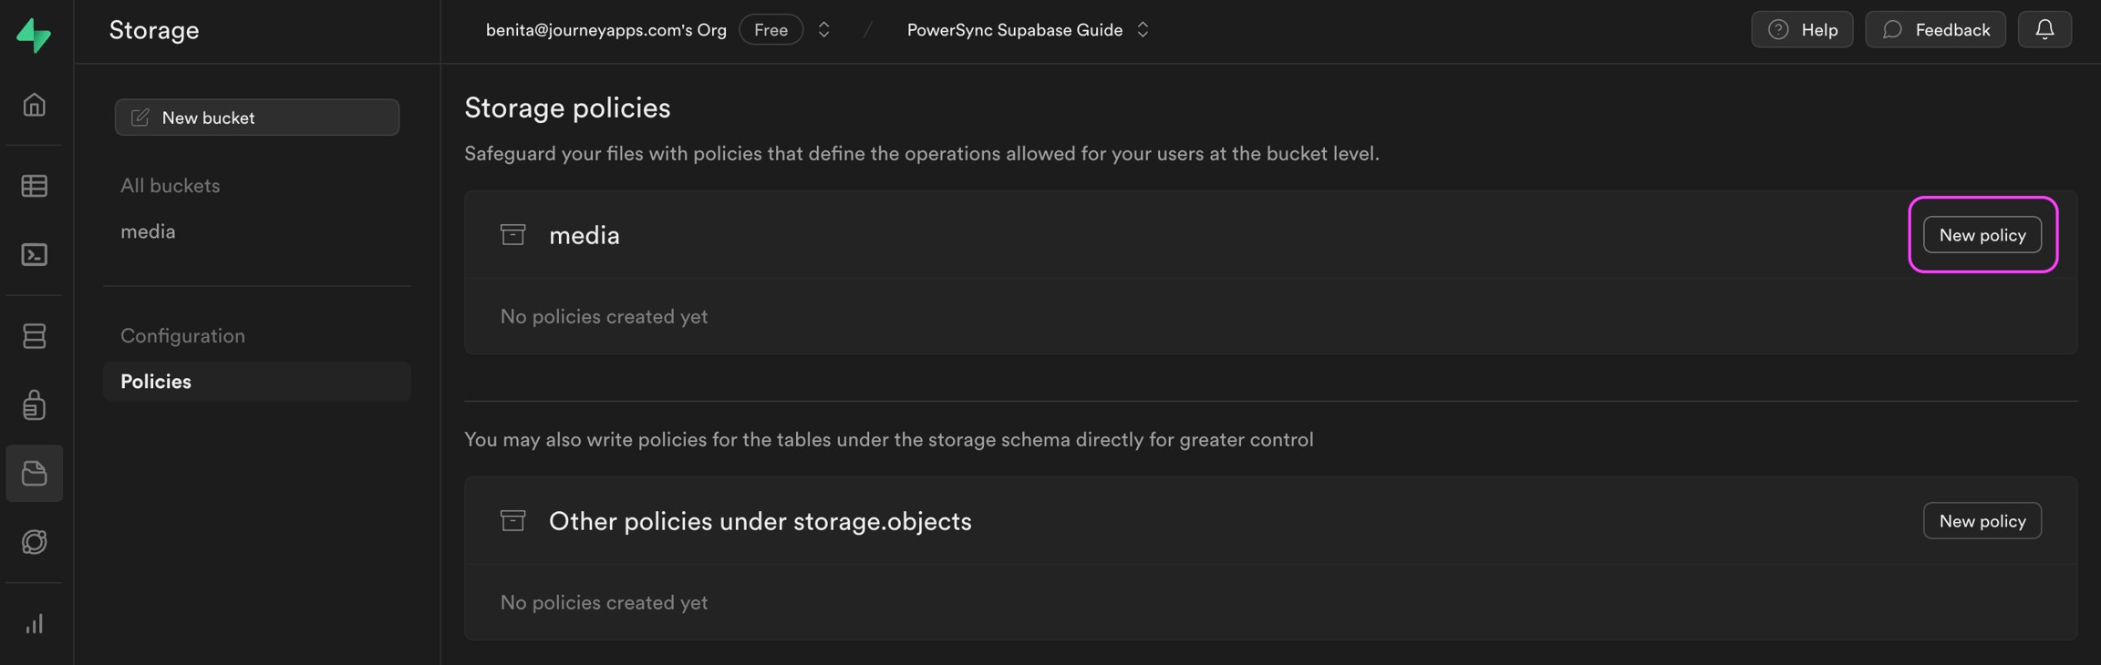
Task: Open the Authentication lock icon
Action: click(x=34, y=404)
